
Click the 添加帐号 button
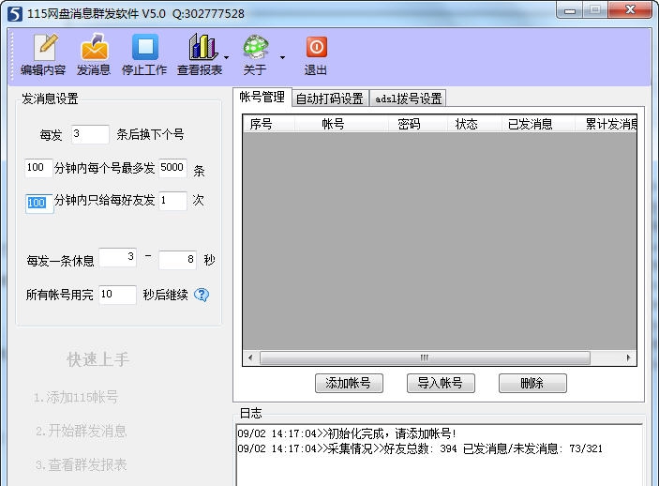click(x=349, y=383)
